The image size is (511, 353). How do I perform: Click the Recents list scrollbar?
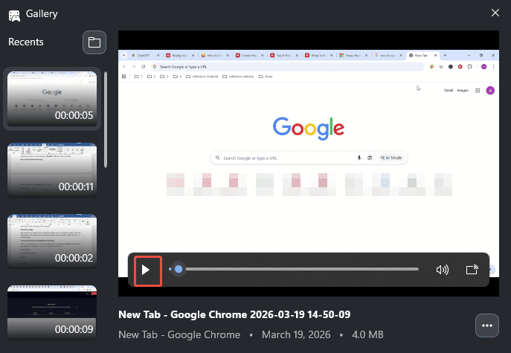pos(106,120)
